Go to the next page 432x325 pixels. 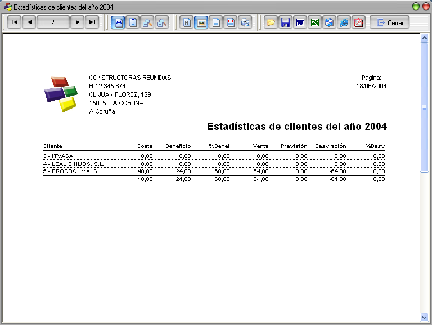[78, 22]
